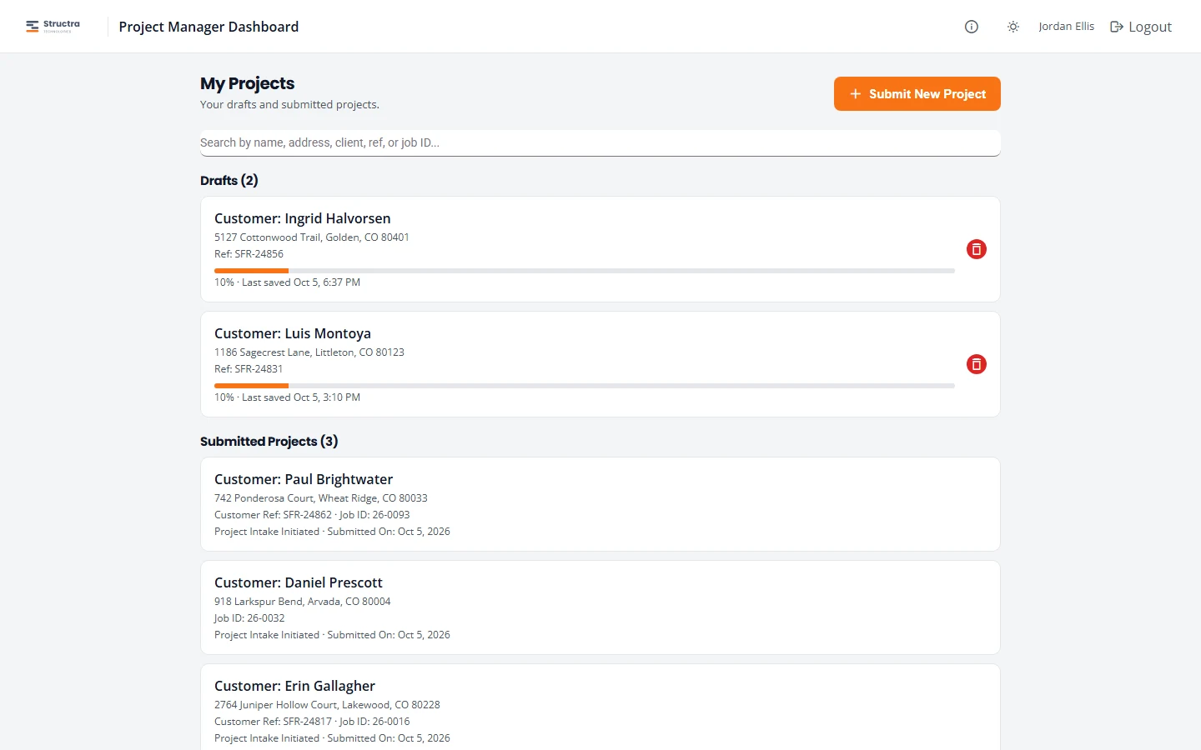Click Last saved Oct 5, 3:10 PM text
This screenshot has width=1201, height=750.
pyautogui.click(x=301, y=397)
